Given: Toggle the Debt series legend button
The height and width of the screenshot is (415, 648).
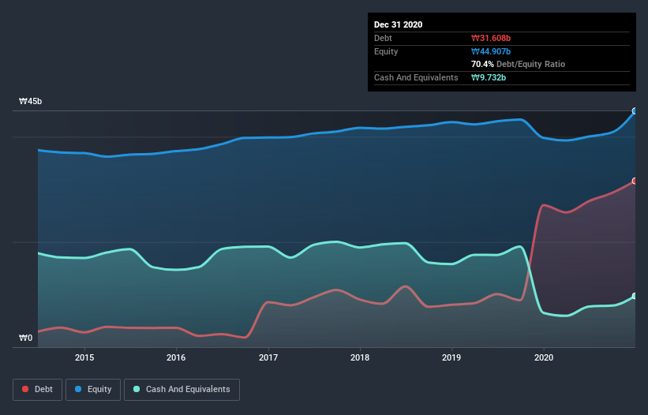Looking at the screenshot, I should tap(37, 390).
